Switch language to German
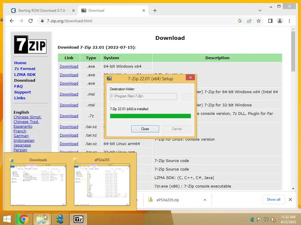The width and height of the screenshot is (301, 225). (x=21, y=136)
